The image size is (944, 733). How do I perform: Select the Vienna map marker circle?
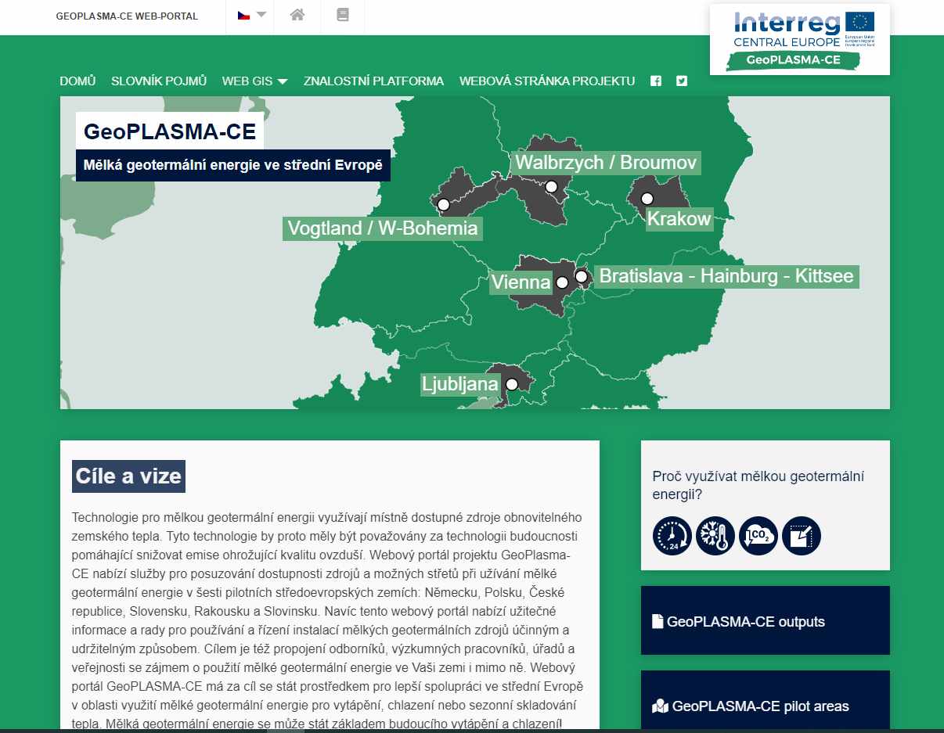pos(562,282)
